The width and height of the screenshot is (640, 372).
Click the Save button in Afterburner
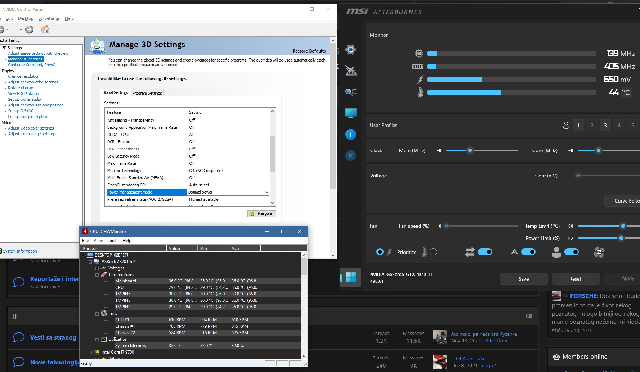coord(523,279)
